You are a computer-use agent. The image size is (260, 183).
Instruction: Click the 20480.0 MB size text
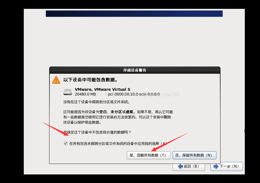pyautogui.click(x=85, y=94)
